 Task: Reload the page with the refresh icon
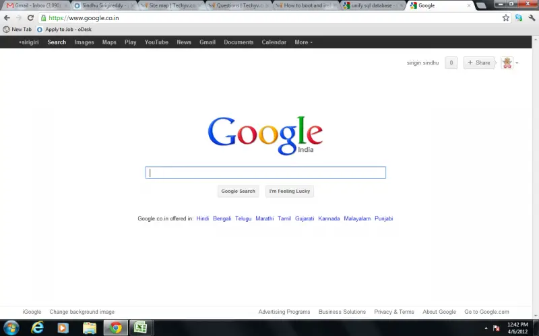pyautogui.click(x=30, y=18)
